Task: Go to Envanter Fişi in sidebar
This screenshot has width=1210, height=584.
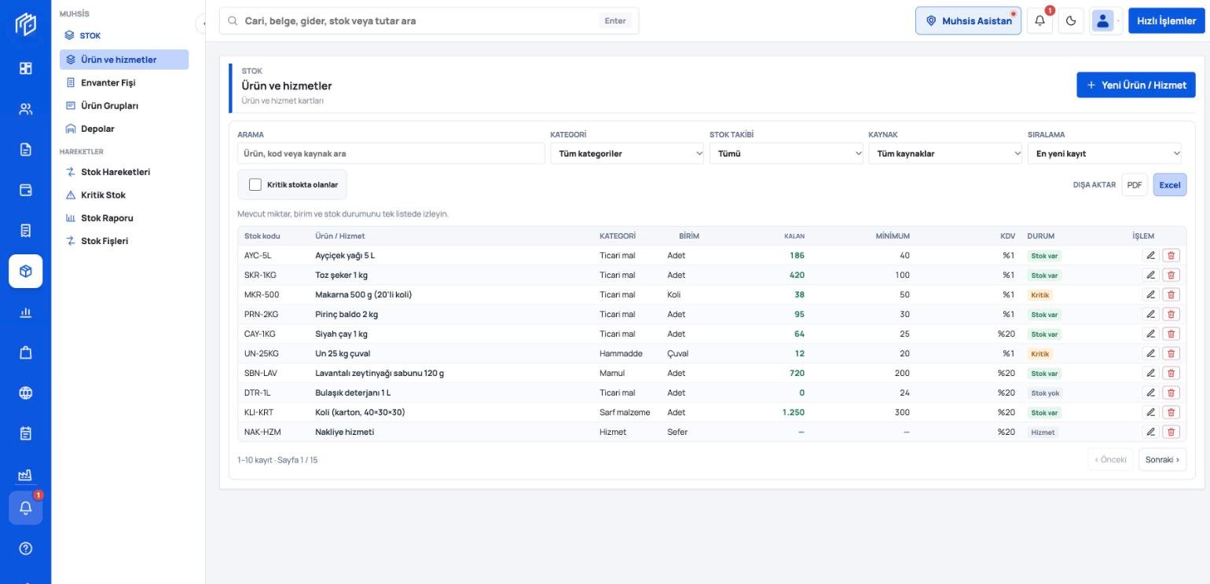Action: coord(124,82)
